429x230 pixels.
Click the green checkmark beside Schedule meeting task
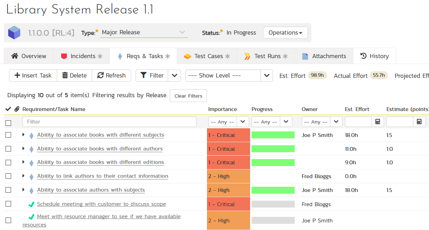[x=31, y=204]
